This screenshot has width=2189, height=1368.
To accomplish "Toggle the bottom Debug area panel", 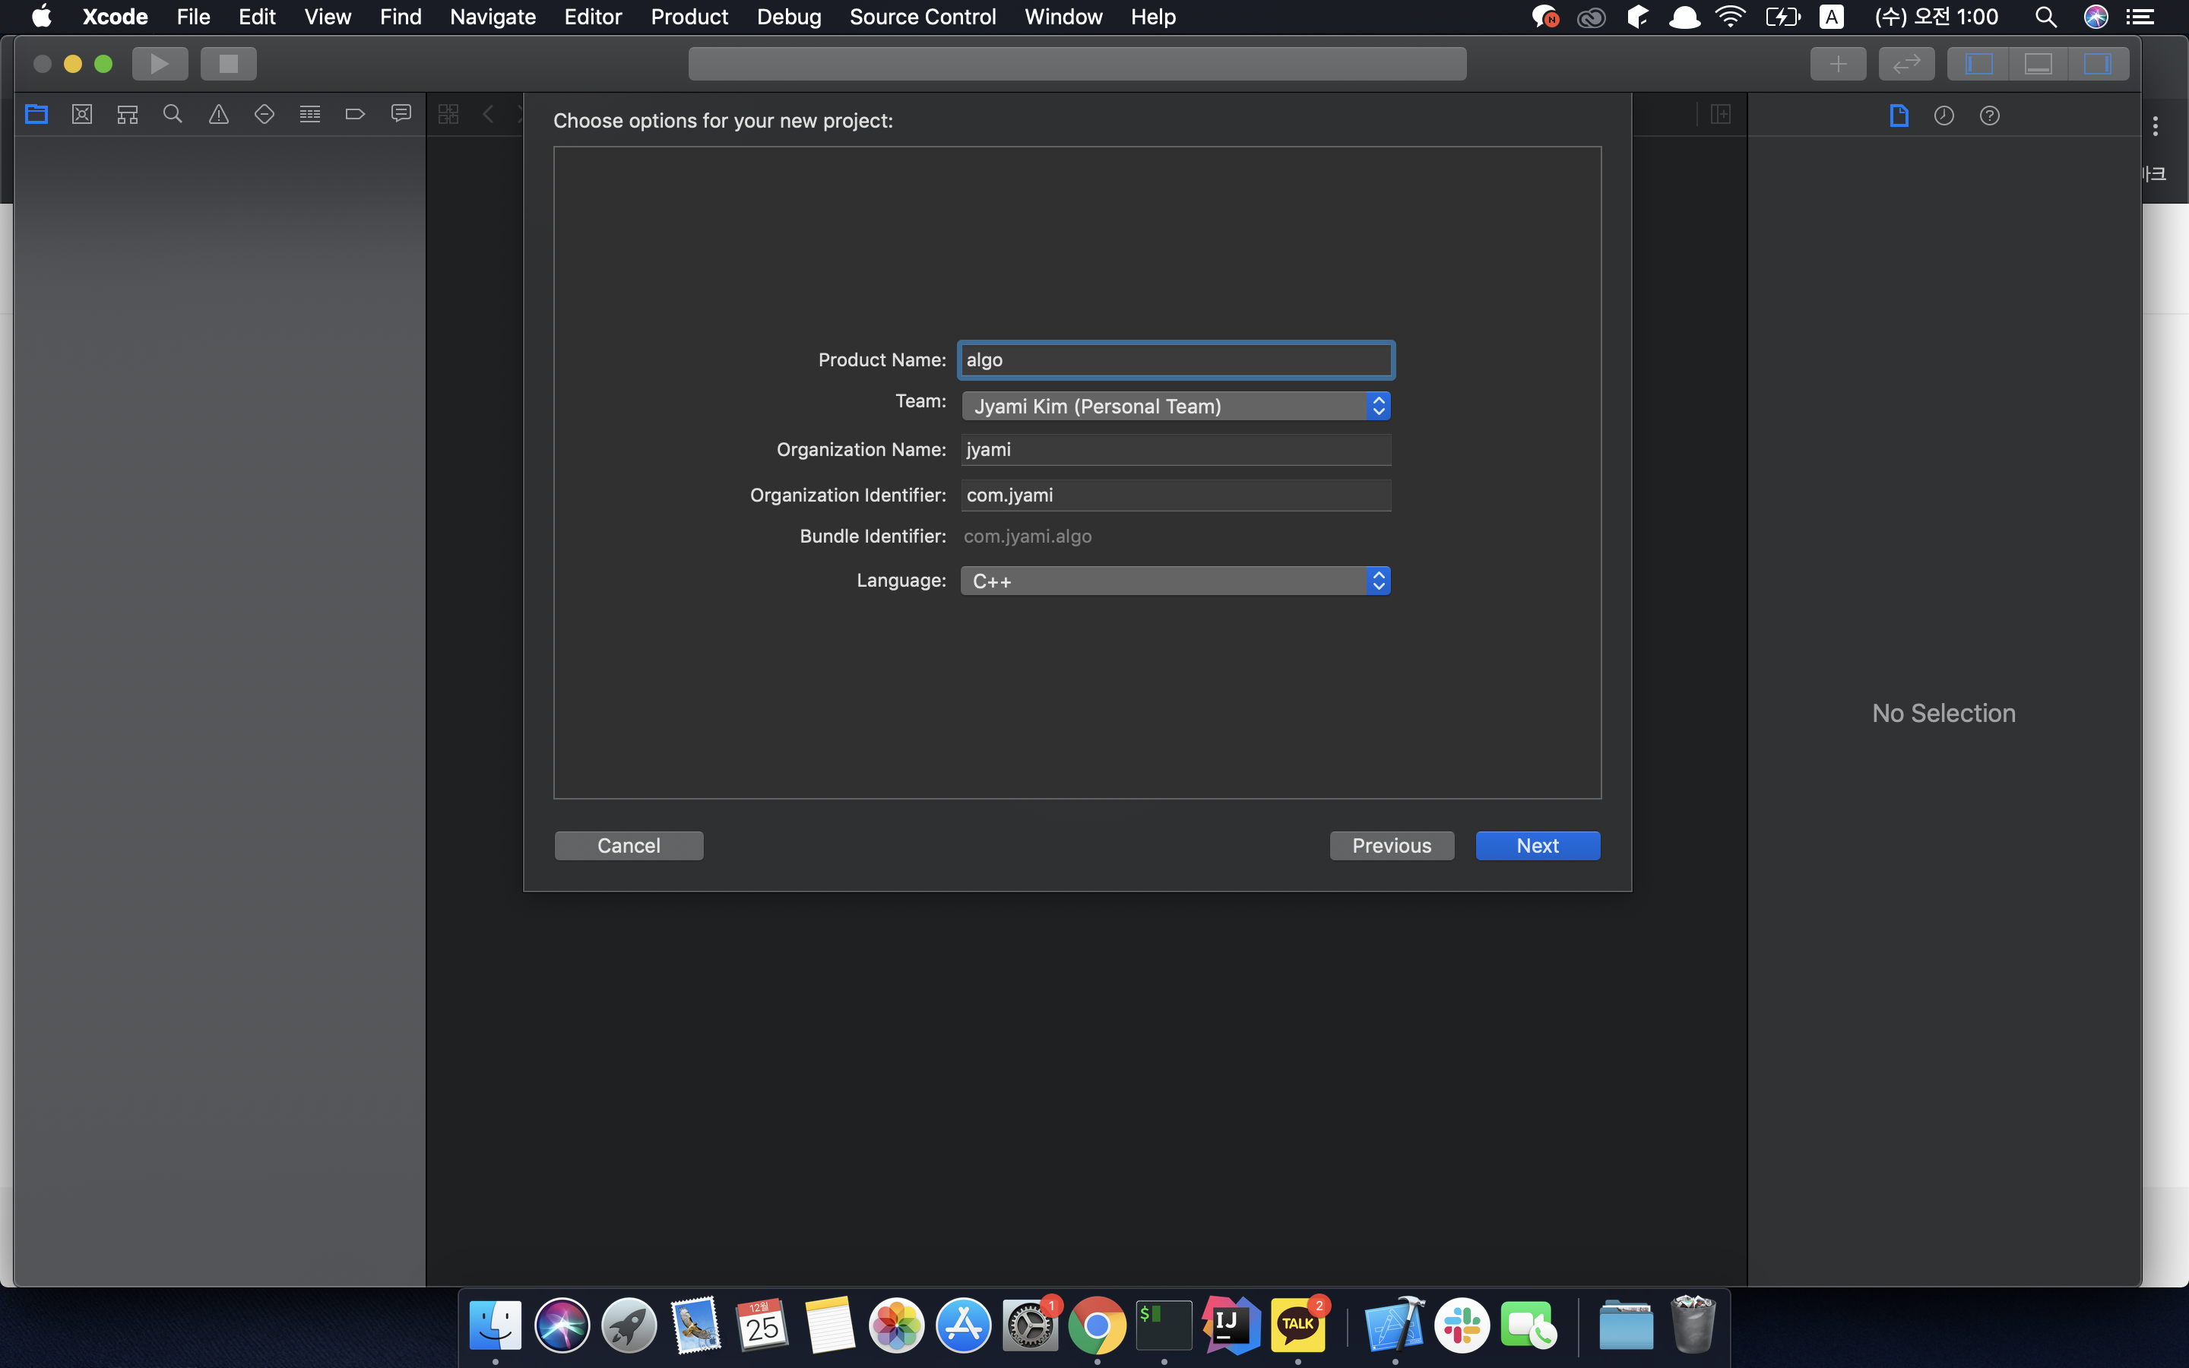I will (2038, 65).
